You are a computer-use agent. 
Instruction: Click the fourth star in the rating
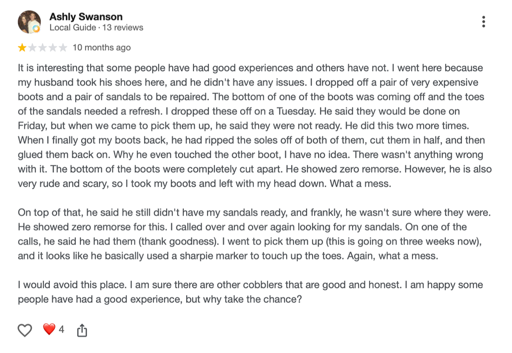coord(52,47)
